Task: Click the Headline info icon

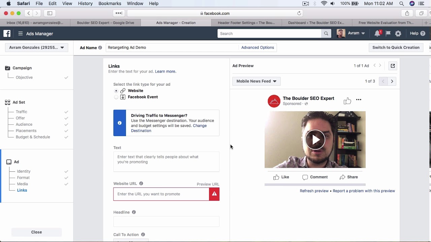Action: tap(134, 212)
